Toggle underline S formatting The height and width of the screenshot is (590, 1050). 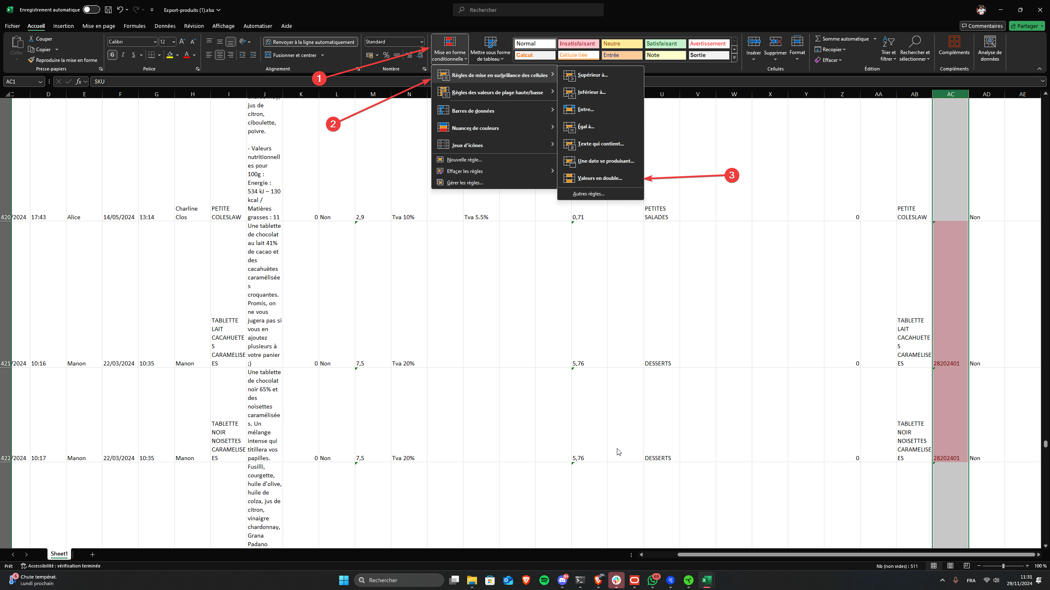click(x=133, y=55)
